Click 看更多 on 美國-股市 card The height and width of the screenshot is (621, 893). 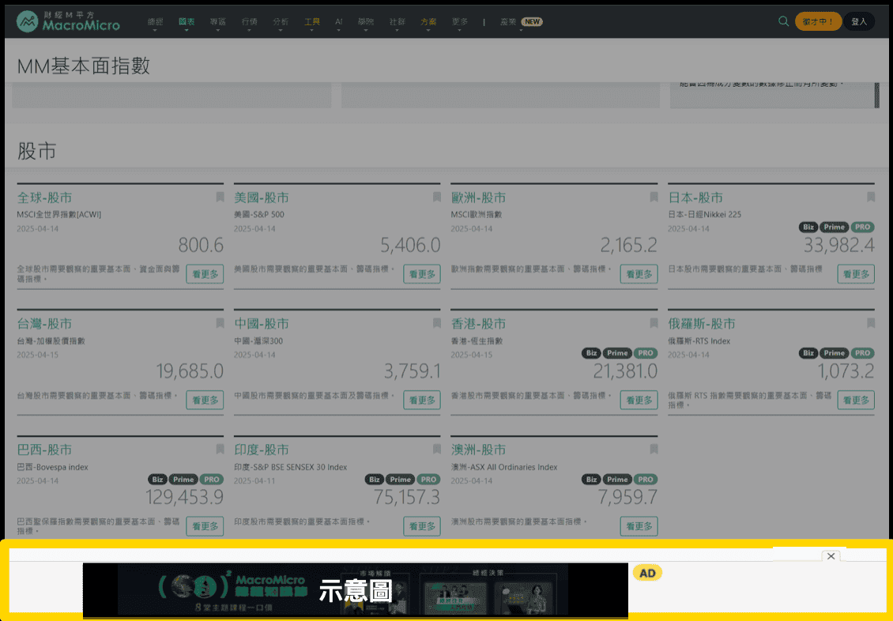coord(422,274)
